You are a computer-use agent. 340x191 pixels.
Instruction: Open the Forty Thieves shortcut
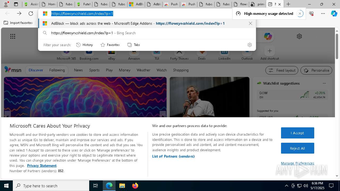179,54
